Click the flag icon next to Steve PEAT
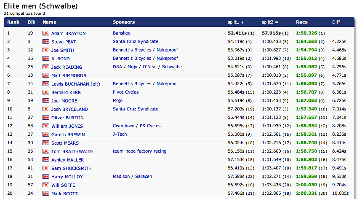 46,42
